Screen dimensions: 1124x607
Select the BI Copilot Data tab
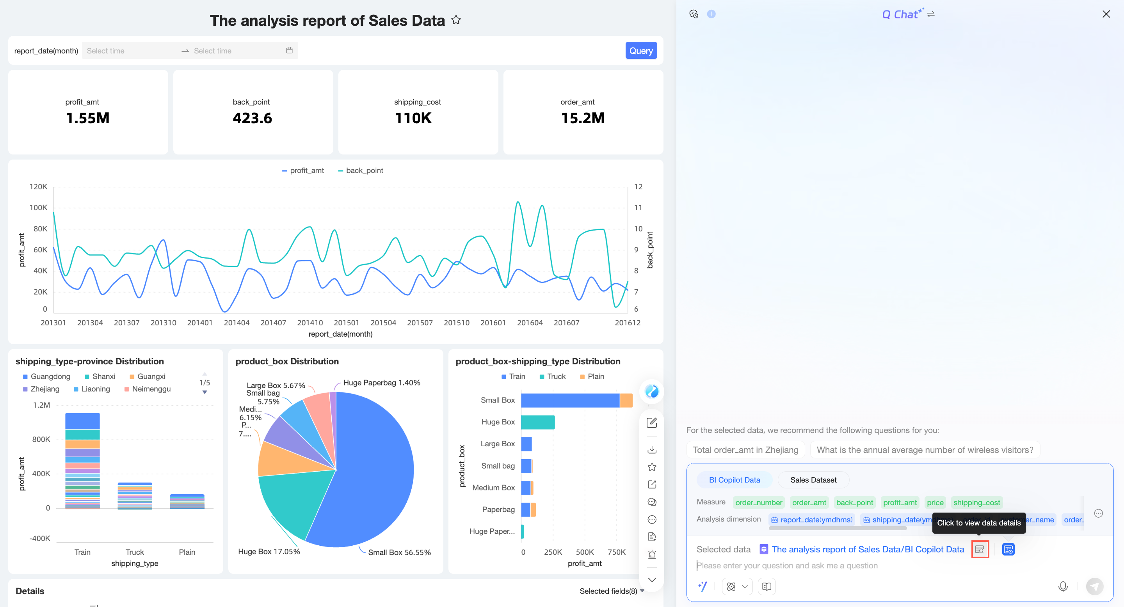coord(734,480)
